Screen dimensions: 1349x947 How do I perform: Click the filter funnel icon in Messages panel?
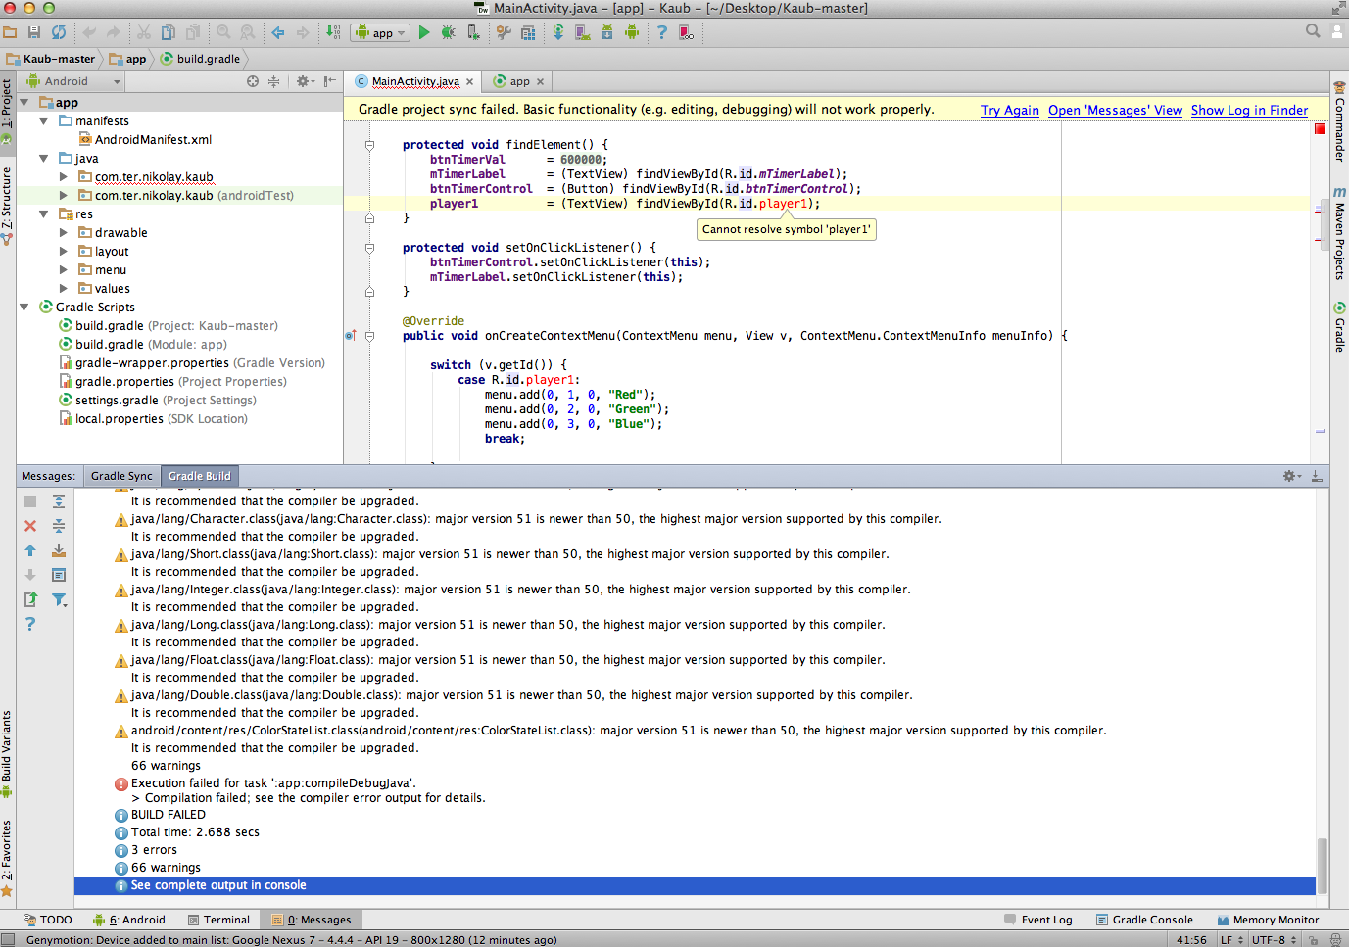point(59,599)
